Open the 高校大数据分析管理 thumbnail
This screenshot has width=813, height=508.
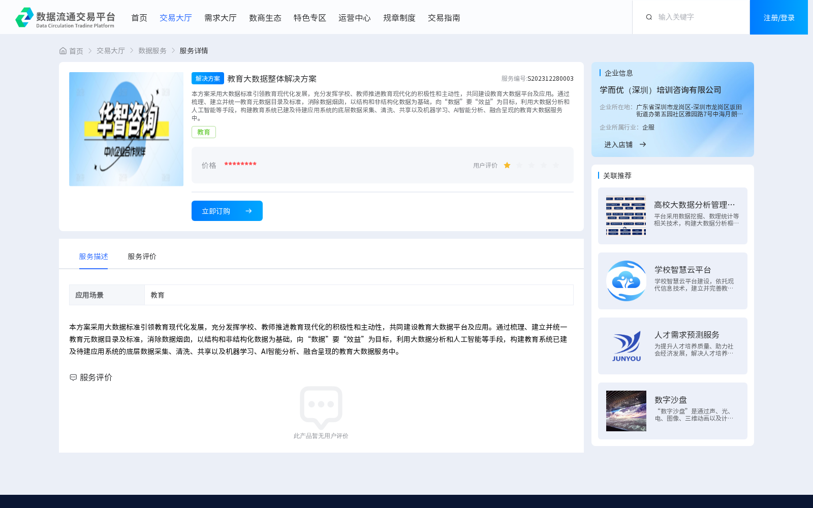point(626,216)
